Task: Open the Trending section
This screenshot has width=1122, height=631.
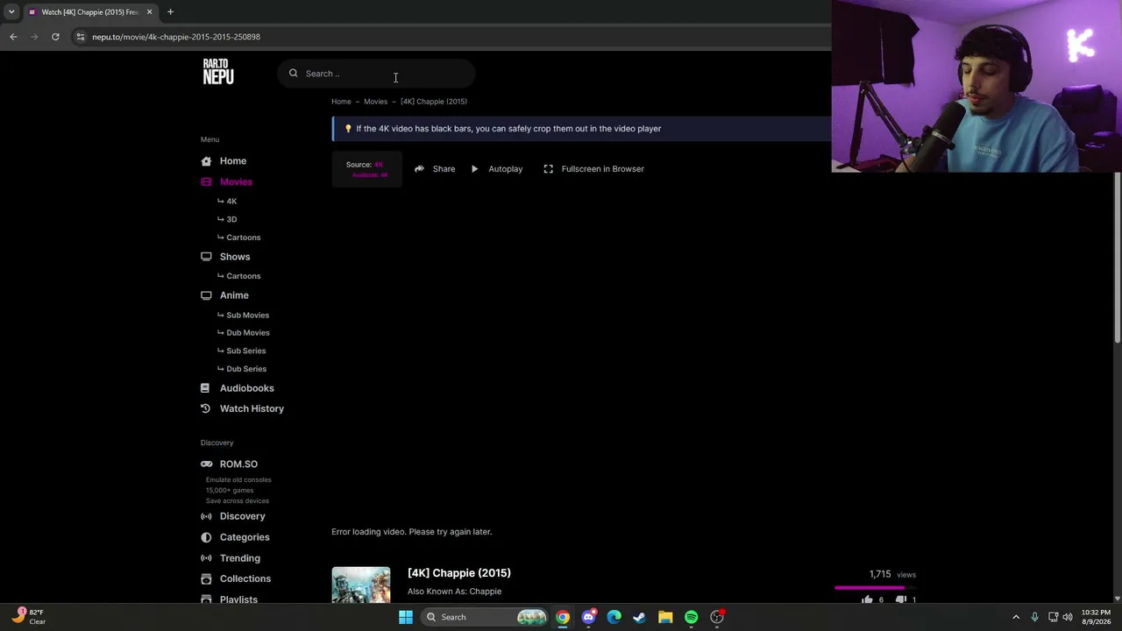Action: click(240, 558)
